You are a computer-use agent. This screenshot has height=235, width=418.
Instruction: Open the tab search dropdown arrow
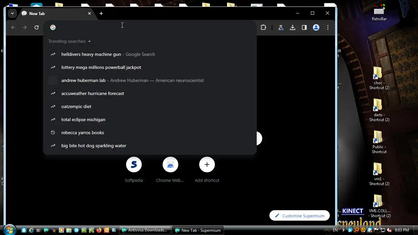[12, 13]
